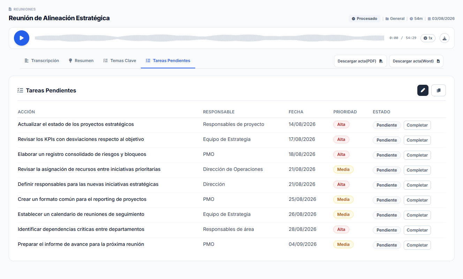Screen dimensions: 463x279
Task: Click the FECHA column header
Action: 296,112
